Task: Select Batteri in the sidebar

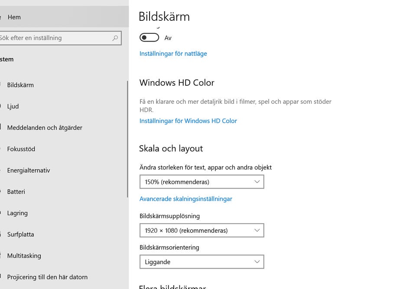Action: [x=64, y=192]
